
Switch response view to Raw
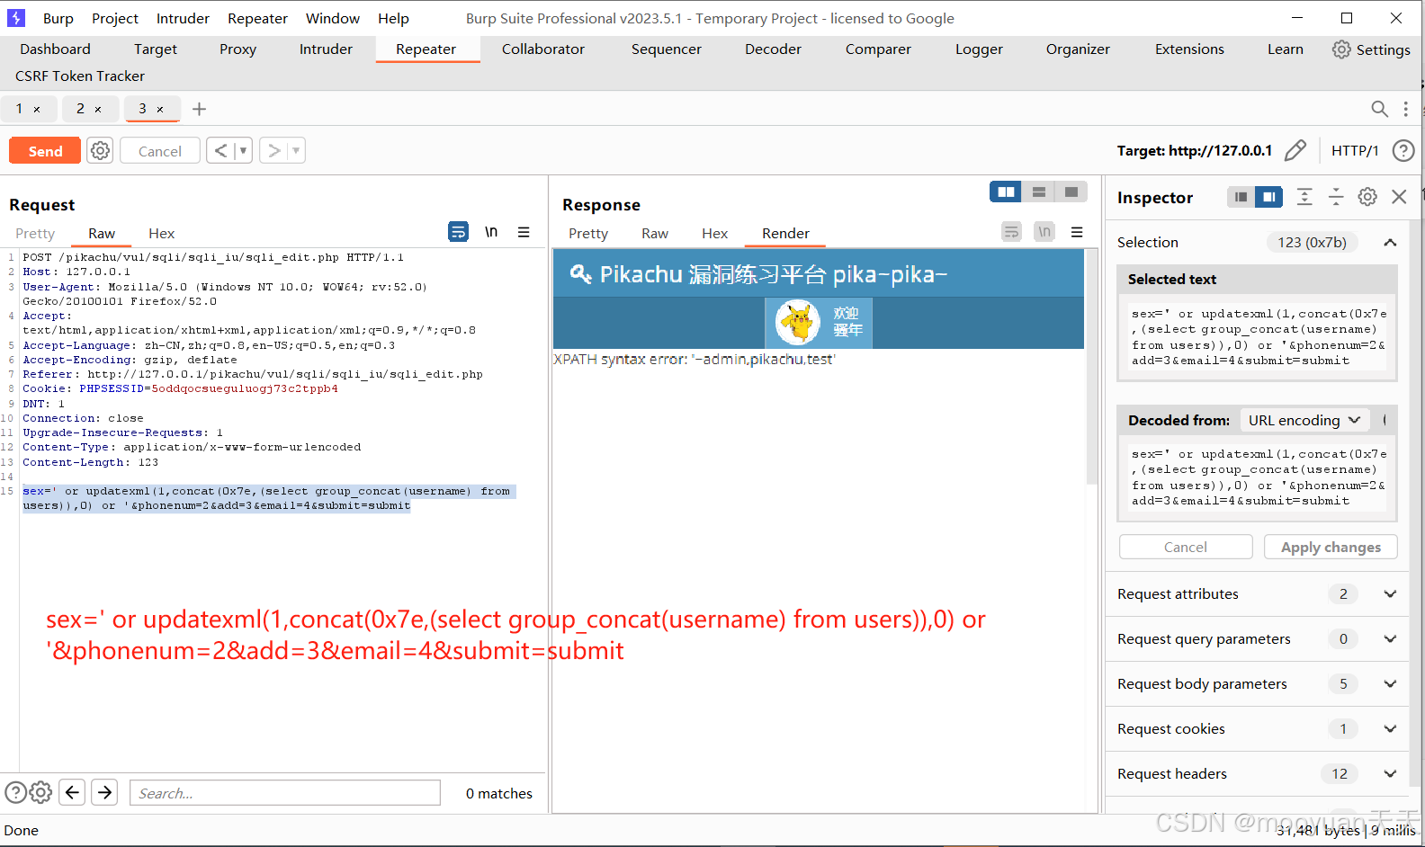655,233
